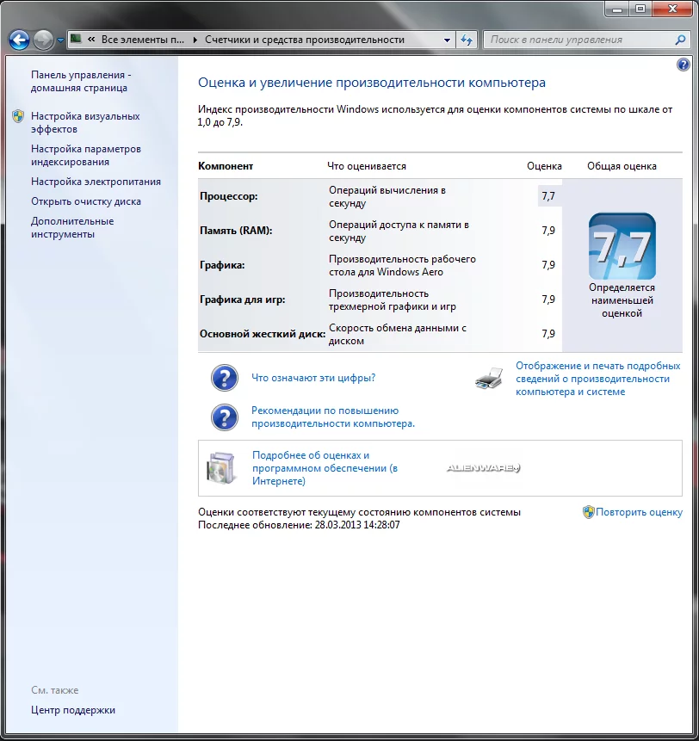699x741 pixels.
Task: Open 'Дополнительные инструменты' link
Action: click(x=72, y=227)
